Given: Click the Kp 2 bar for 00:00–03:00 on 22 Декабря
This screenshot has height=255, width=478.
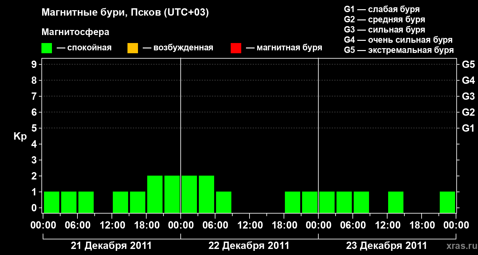Looking at the screenshot, I should coord(189,194).
